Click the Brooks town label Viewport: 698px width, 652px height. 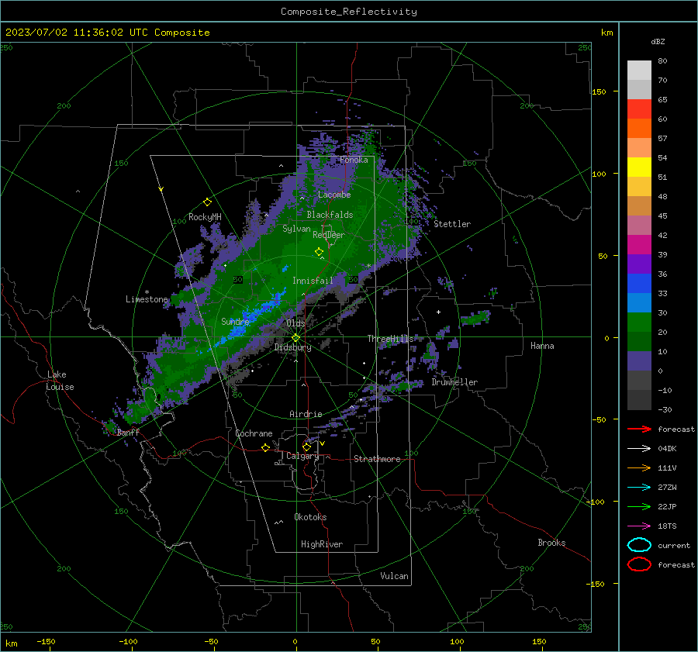pos(551,543)
